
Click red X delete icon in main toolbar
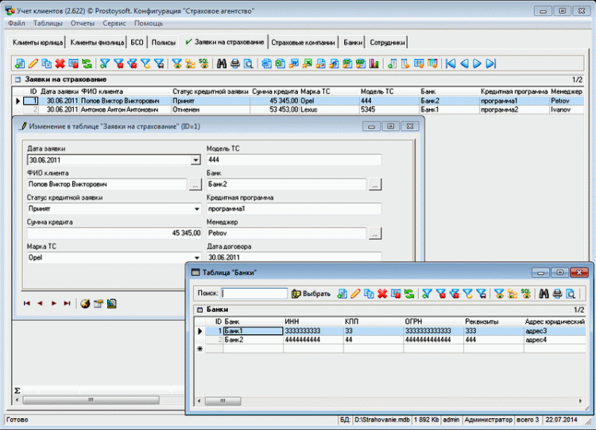coord(60,63)
